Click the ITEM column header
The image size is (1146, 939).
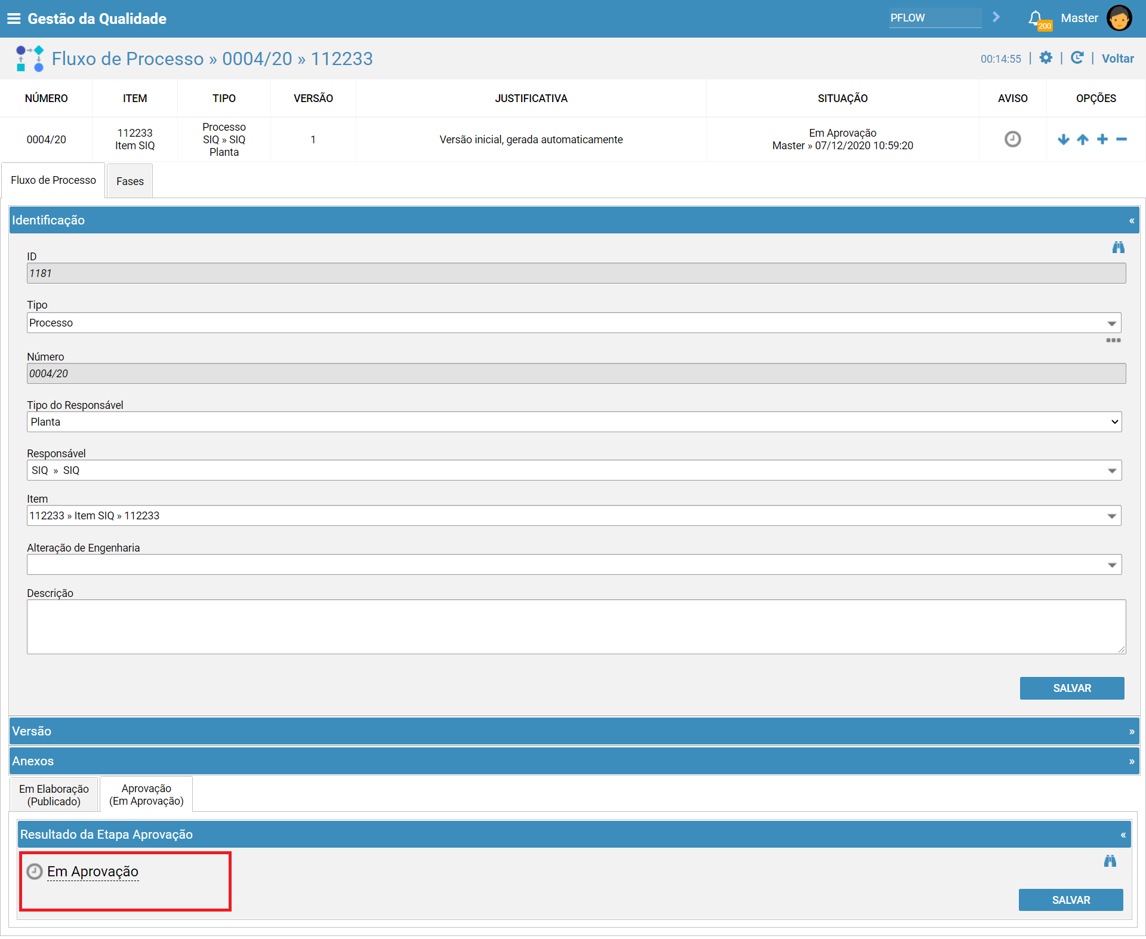(x=135, y=98)
